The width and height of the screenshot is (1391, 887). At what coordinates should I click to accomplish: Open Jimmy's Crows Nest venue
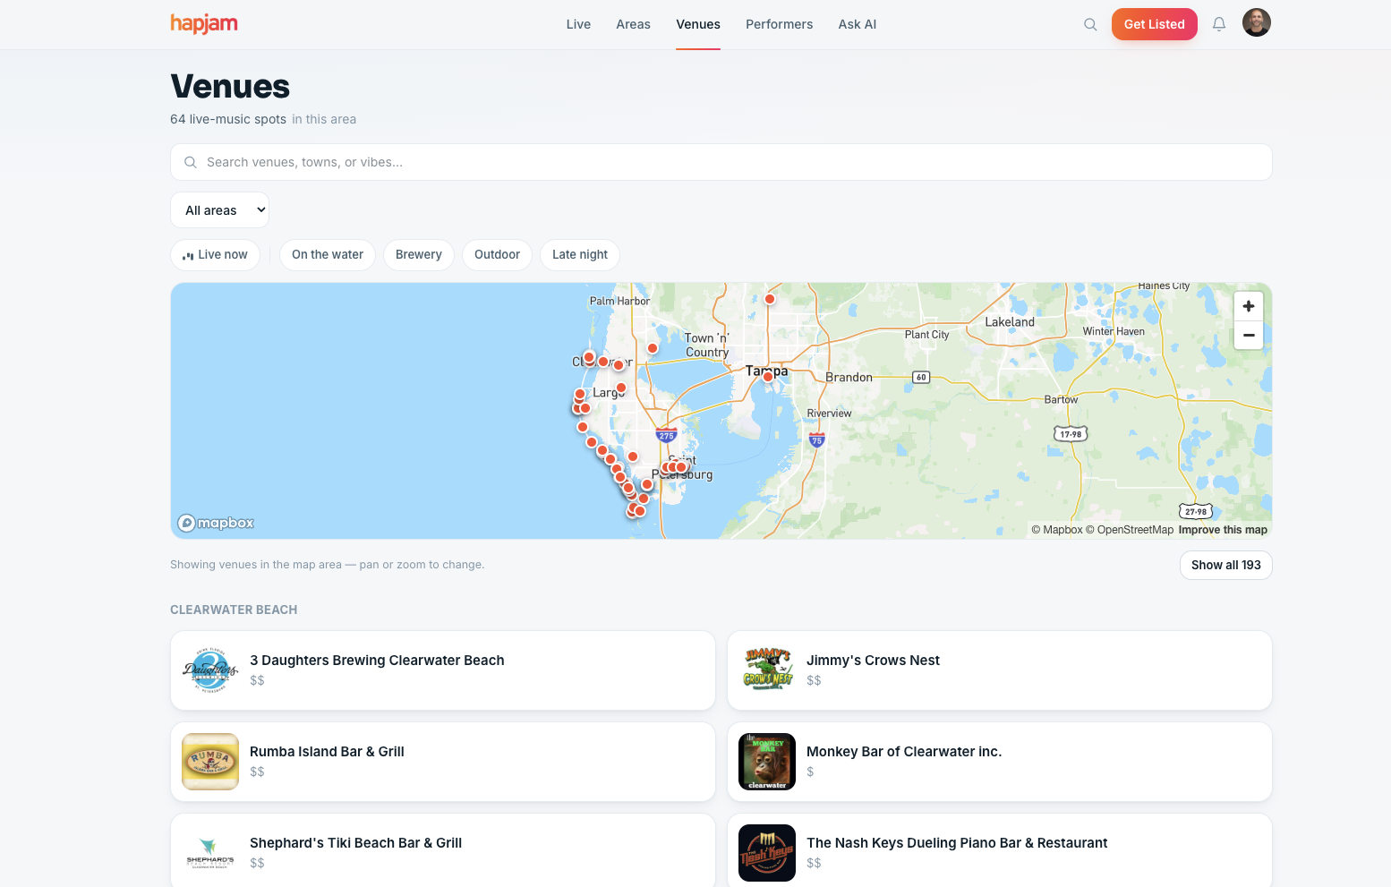pos(1000,670)
